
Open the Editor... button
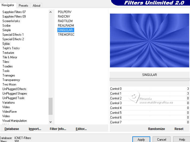[81, 129]
